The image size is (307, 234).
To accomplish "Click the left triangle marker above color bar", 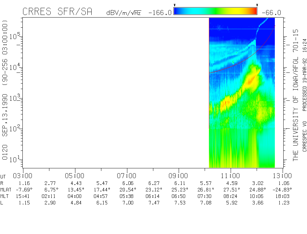I will point(174,5).
